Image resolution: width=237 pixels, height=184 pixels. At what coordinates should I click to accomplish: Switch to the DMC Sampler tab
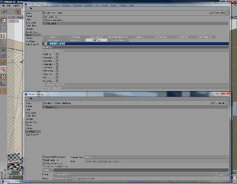[x=96, y=37]
